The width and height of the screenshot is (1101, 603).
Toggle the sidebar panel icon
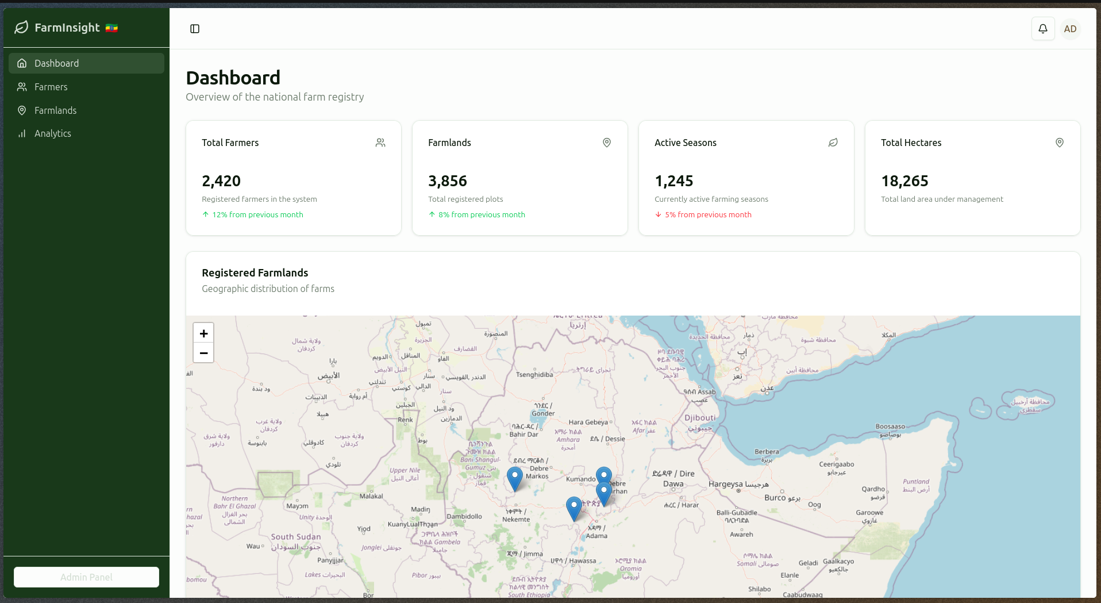195,29
